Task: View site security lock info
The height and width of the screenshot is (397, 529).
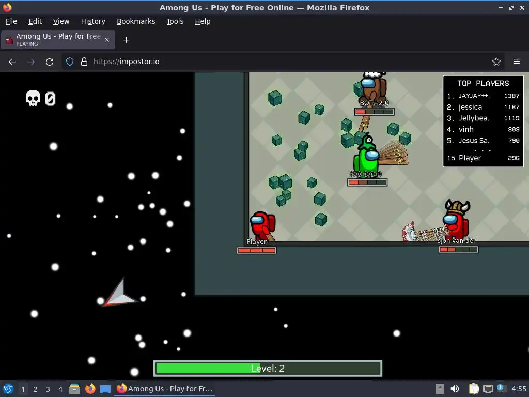Action: point(84,62)
